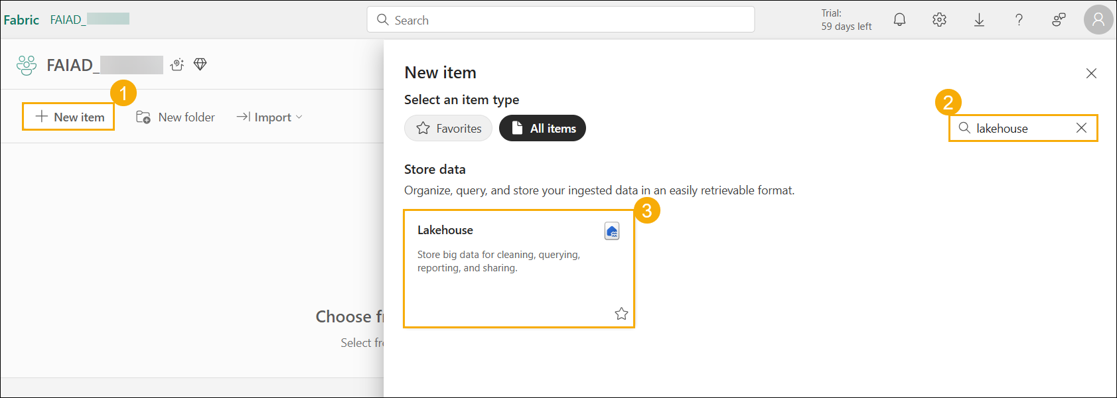
Task: Click the workspace people icon beside FAIAD_
Action: (27, 65)
